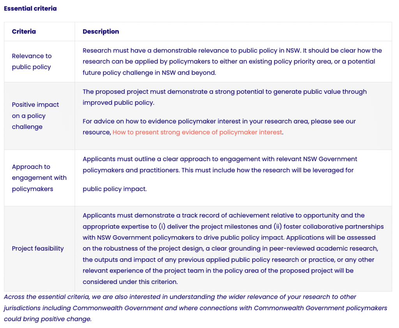This screenshot has width=399, height=328.
Task: Select the 'Relevance to public policy' criteria cell
Action: click(x=32, y=61)
